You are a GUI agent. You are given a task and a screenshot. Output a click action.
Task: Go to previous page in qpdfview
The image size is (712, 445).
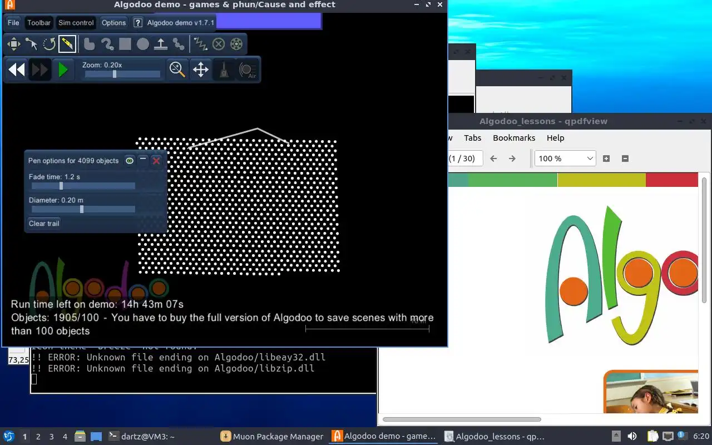493,159
